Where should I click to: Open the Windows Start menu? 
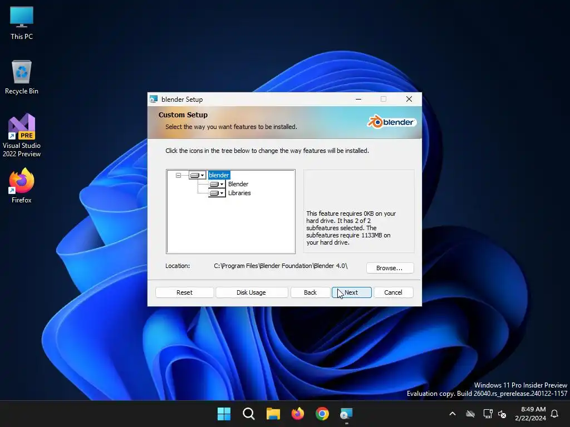point(224,414)
